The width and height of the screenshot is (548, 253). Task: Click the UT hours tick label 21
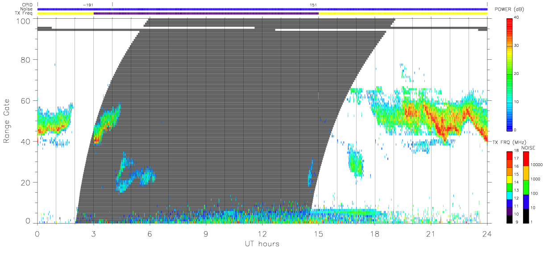pyautogui.click(x=431, y=234)
